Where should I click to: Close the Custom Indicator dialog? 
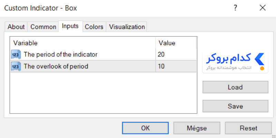click(263, 8)
